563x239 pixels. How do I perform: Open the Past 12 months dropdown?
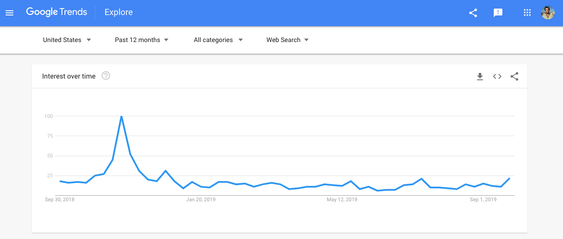tap(142, 40)
